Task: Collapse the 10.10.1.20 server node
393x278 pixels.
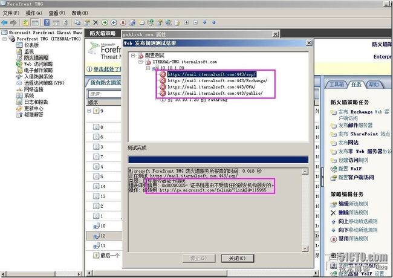Action: coord(148,68)
